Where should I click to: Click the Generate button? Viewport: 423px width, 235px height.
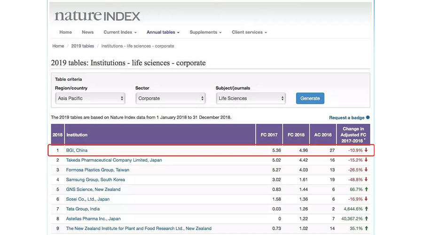click(x=310, y=98)
